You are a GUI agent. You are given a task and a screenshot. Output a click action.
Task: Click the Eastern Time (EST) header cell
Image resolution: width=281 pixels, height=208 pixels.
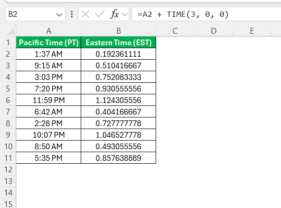[x=119, y=42]
